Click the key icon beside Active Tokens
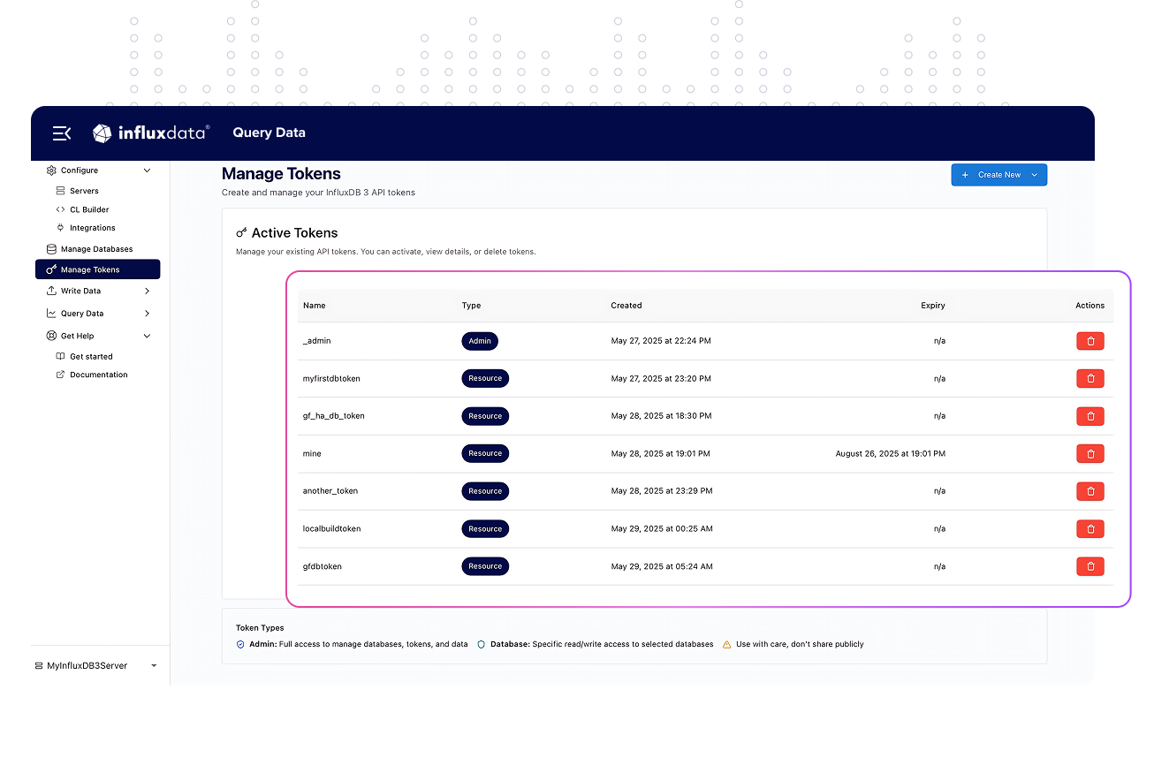Screen dimensions: 1154x773 [x=241, y=233]
